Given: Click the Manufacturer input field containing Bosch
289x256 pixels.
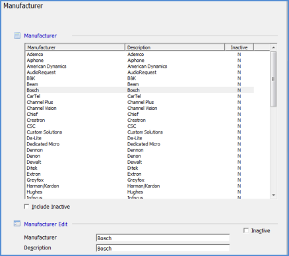Looking at the screenshot, I should 163,238.
